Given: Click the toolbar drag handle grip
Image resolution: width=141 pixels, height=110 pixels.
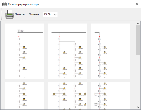Looking at the screenshot, I should pyautogui.click(x=1, y=14).
